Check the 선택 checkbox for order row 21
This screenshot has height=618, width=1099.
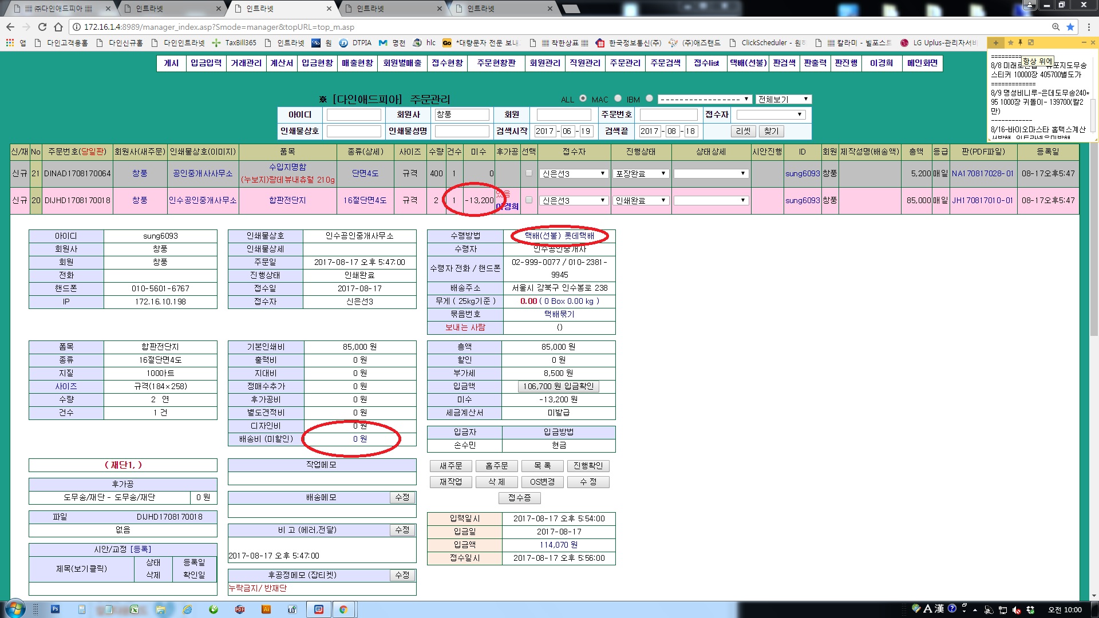click(528, 173)
